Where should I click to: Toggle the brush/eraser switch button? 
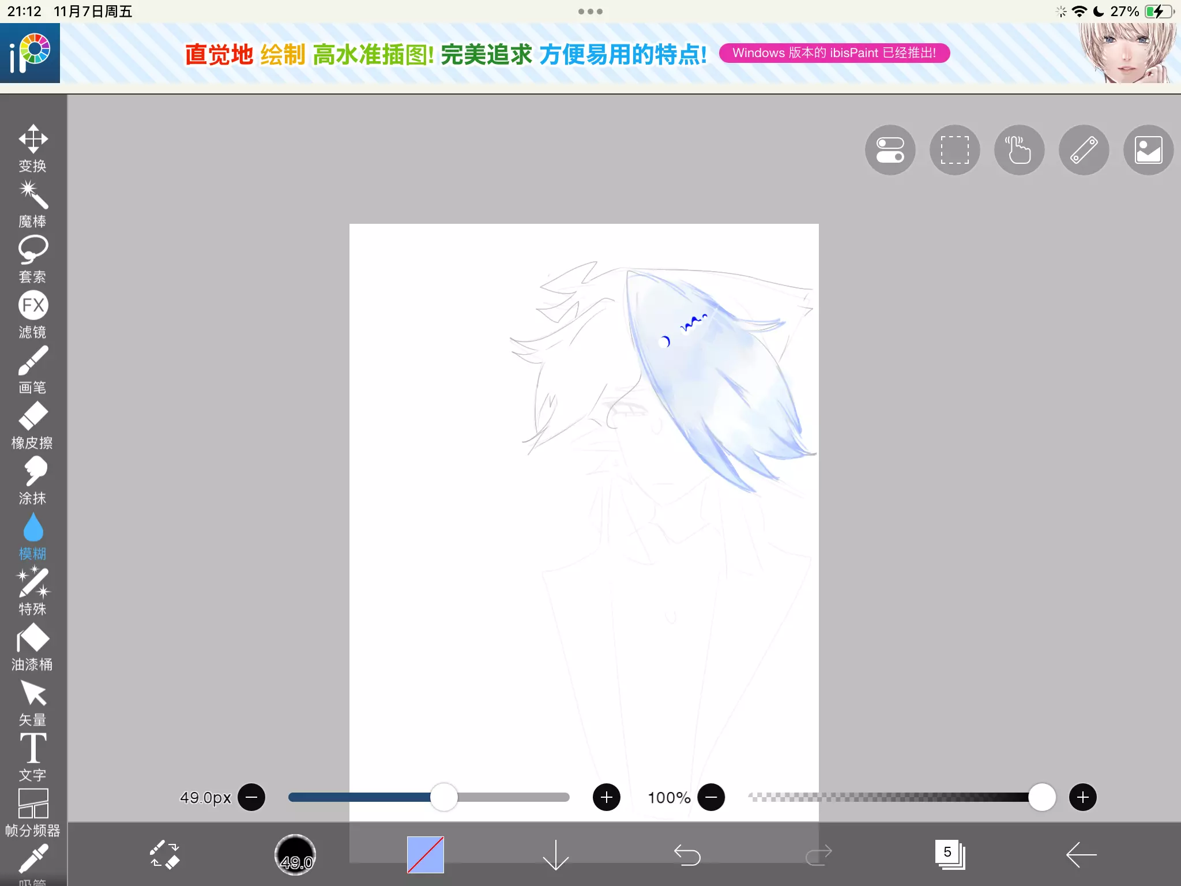(164, 854)
